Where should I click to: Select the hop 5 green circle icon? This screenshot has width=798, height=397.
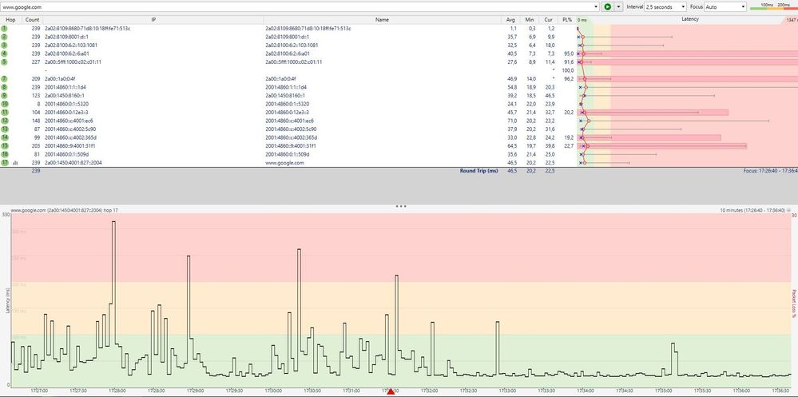(5, 62)
